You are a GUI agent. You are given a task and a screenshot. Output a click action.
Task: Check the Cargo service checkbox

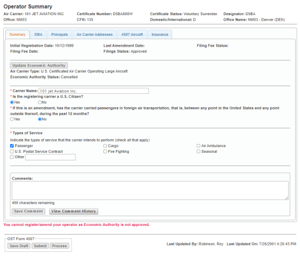tap(105, 146)
